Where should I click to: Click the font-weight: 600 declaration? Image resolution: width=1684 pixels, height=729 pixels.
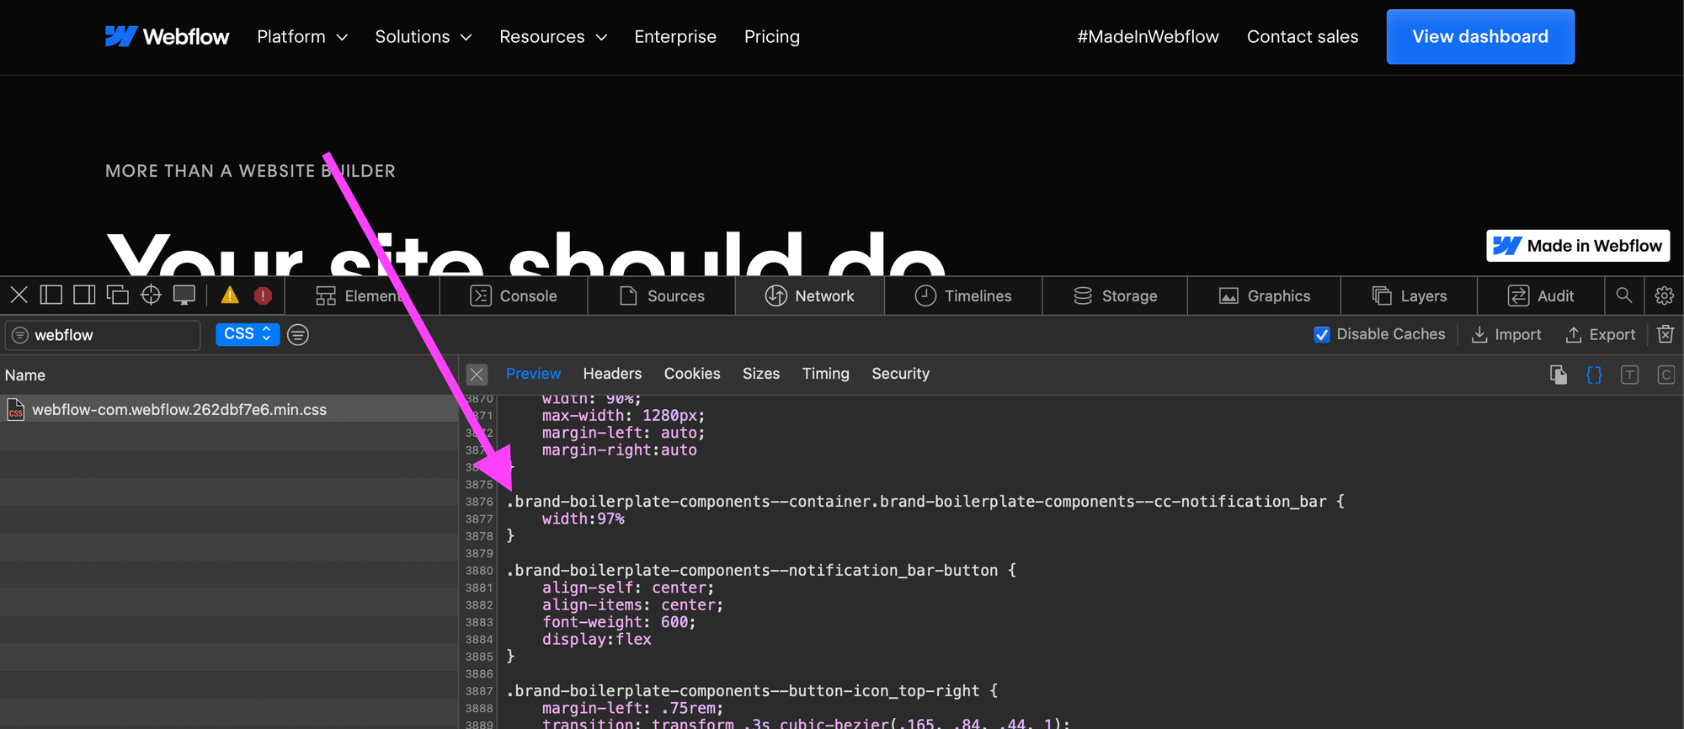click(619, 622)
